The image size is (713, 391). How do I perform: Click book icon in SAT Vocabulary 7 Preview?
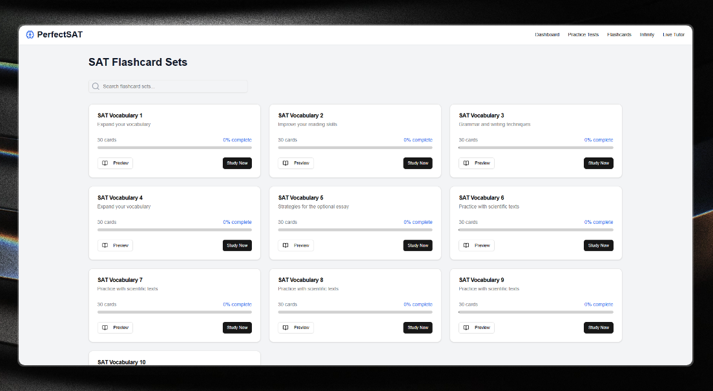[105, 328]
